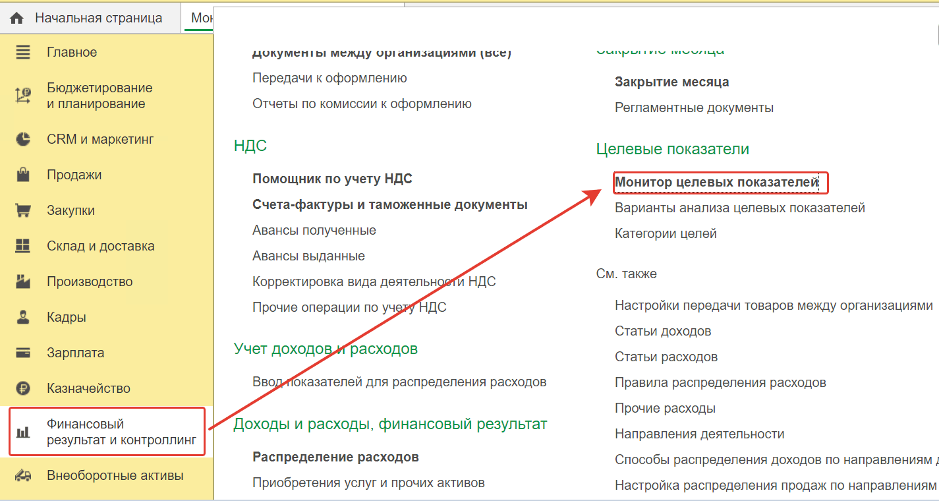Click the Бюджетирование и планирование chart icon
The width and height of the screenshot is (939, 501).
[23, 96]
